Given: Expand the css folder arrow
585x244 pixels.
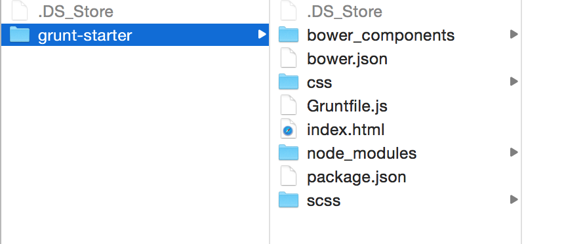Looking at the screenshot, I should point(514,81).
